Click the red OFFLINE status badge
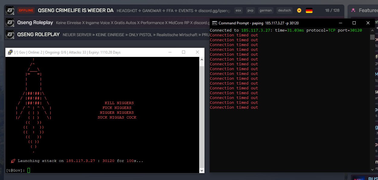Image resolution: width=378 pixels, height=180 pixels. tap(26, 11)
